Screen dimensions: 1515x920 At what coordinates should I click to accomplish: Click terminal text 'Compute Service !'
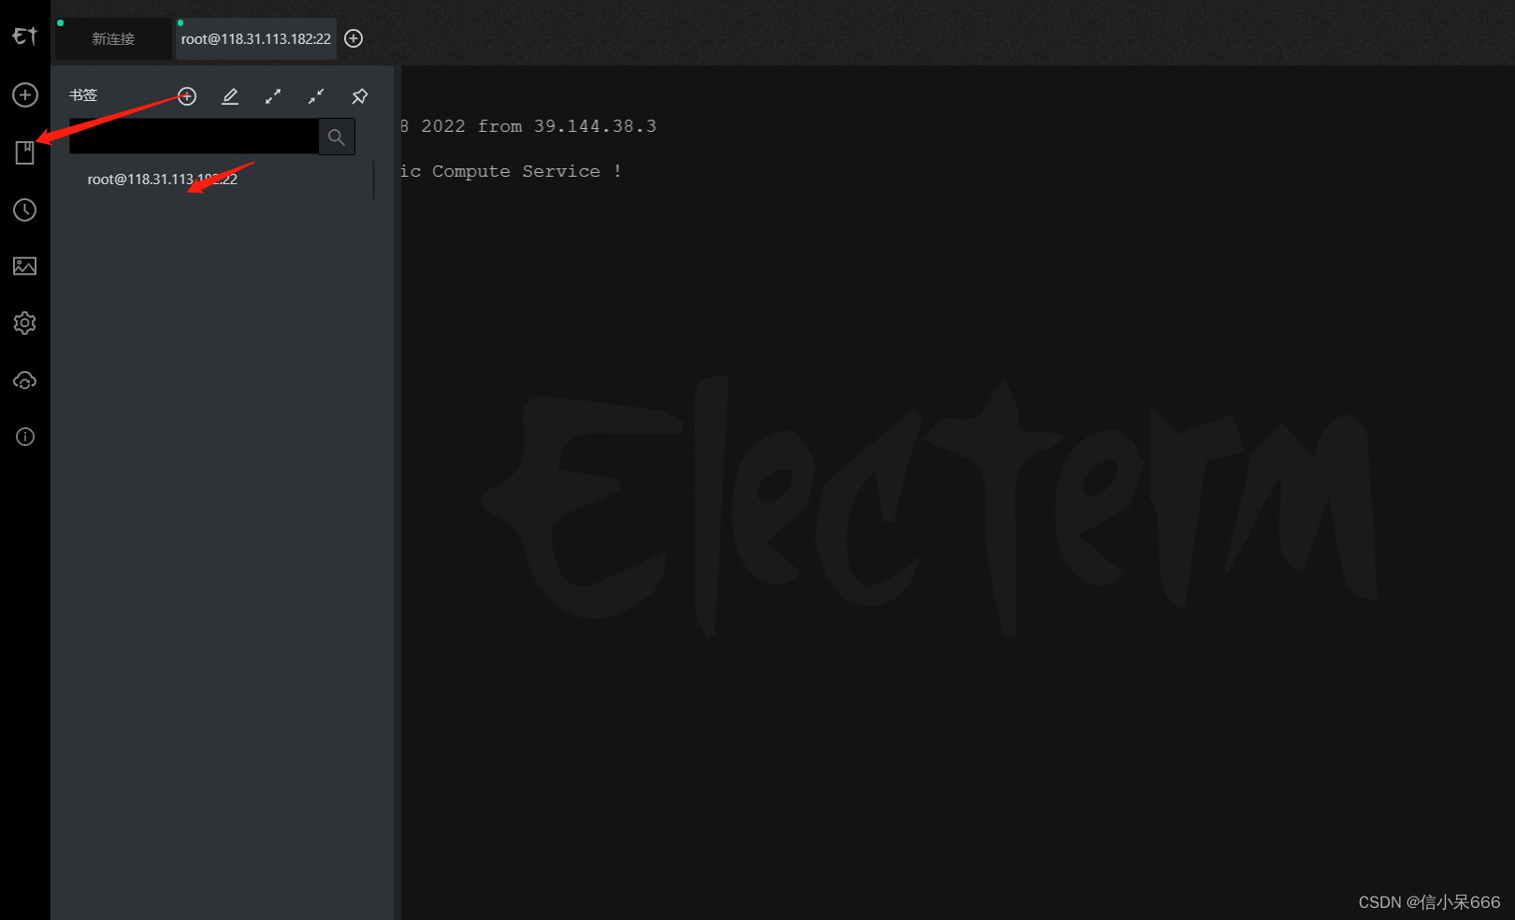pos(527,171)
